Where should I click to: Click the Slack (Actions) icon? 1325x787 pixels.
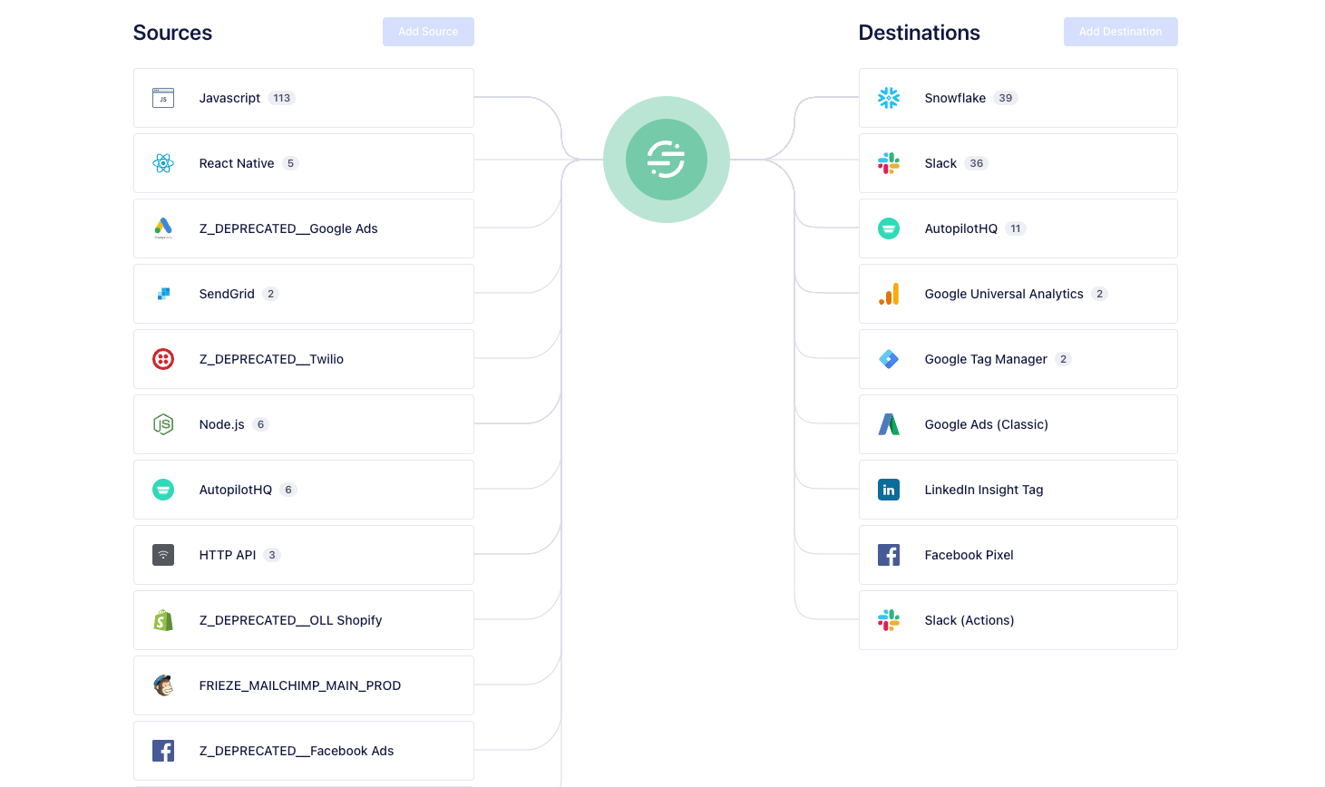(x=889, y=620)
